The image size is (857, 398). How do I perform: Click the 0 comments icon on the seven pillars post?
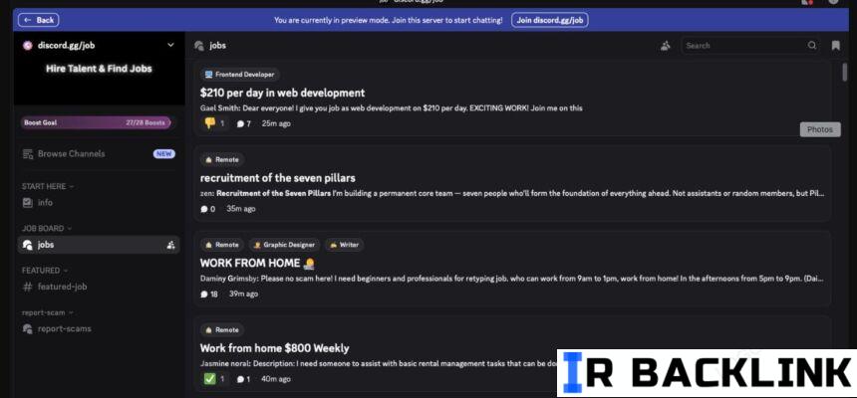pyautogui.click(x=207, y=209)
